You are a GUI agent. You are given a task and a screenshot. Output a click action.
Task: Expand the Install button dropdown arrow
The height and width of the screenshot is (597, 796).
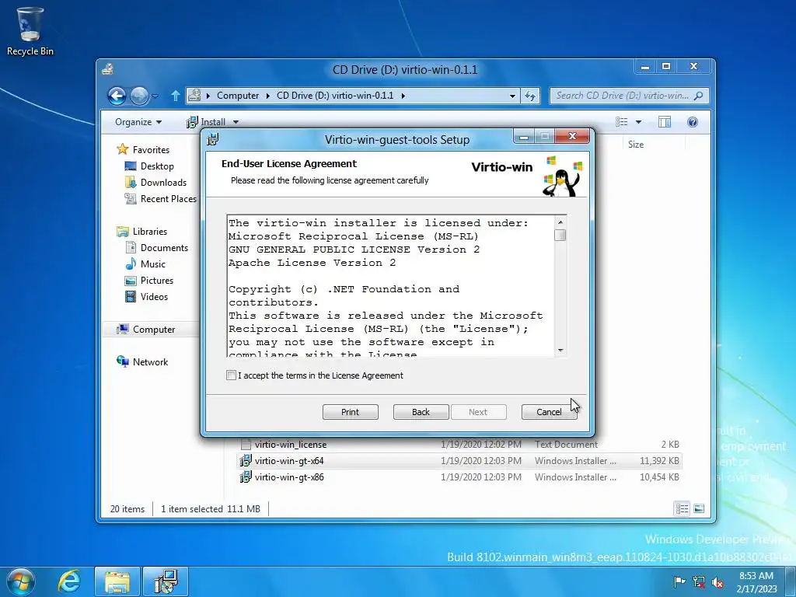(x=236, y=122)
